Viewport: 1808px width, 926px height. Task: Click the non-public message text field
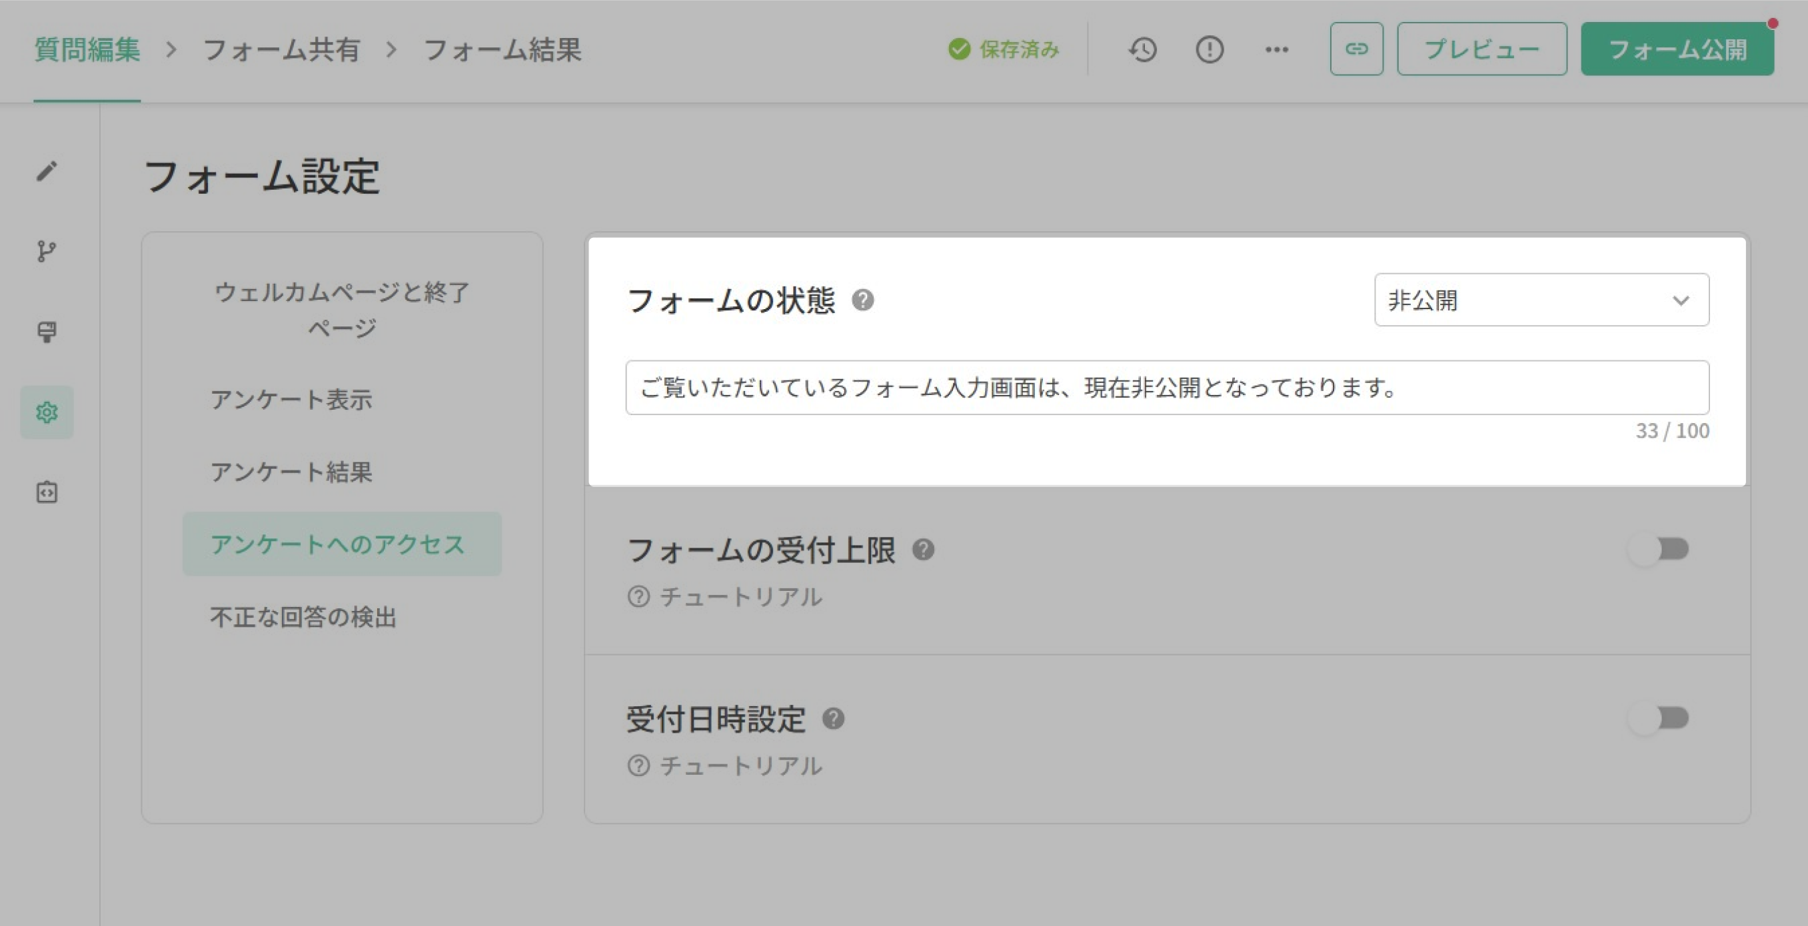point(1167,388)
